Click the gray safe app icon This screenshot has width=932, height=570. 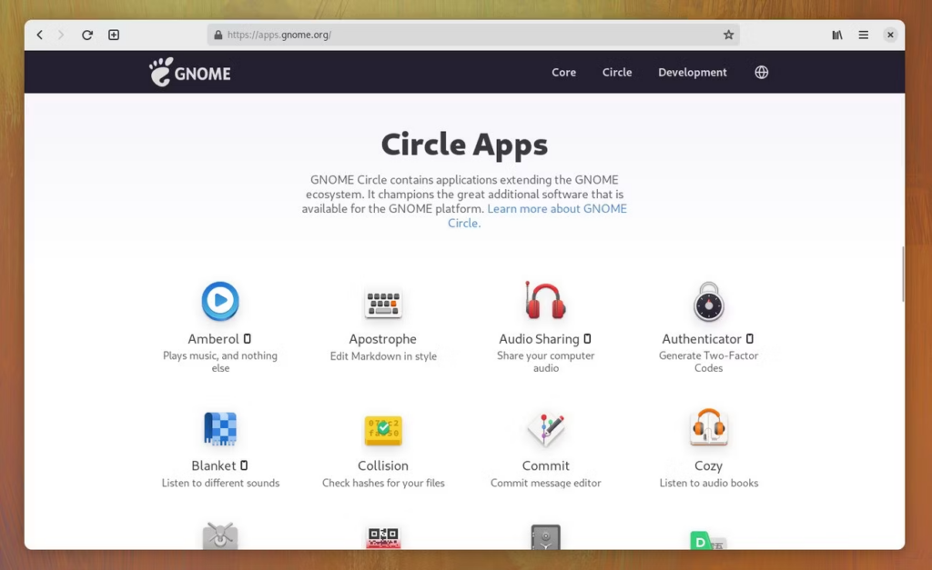546,536
